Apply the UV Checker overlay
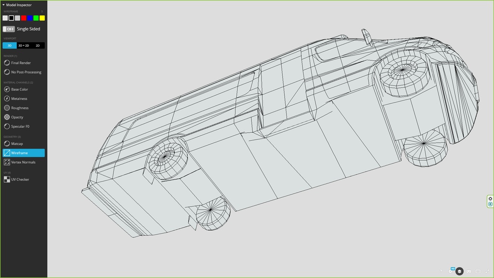Viewport: 494px width, 278px height. click(x=20, y=180)
